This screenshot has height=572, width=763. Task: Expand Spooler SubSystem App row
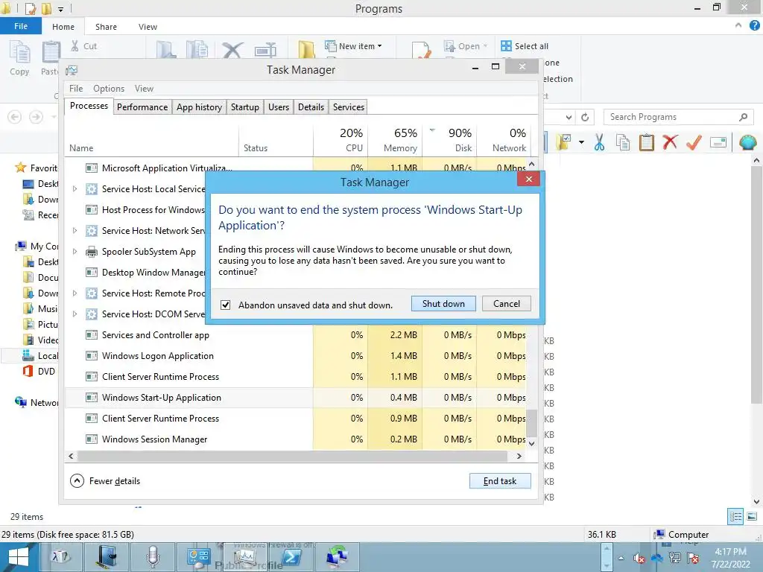click(x=75, y=252)
